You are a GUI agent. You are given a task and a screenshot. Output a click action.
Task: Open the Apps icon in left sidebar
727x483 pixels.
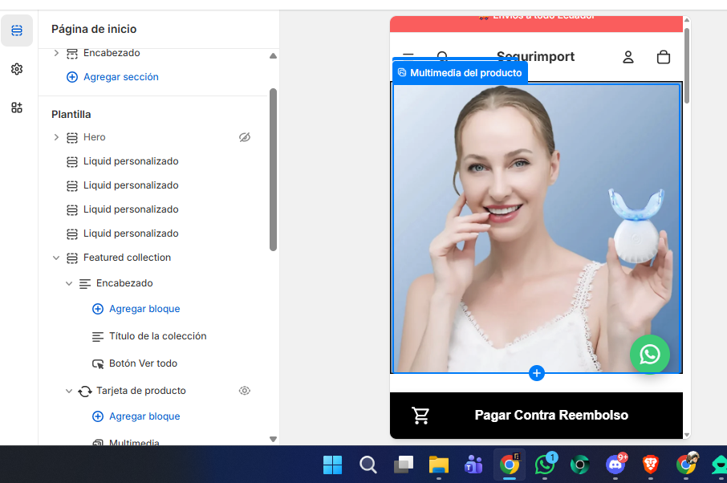click(x=17, y=108)
